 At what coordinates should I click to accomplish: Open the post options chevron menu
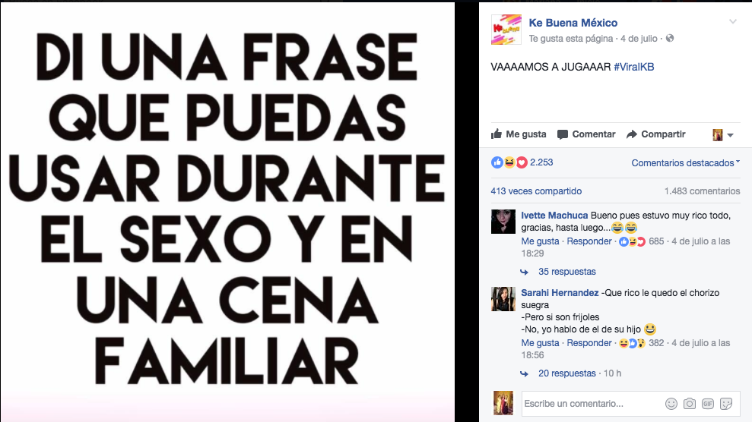(x=733, y=21)
